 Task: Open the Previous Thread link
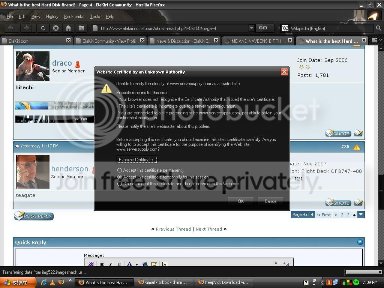point(173,229)
